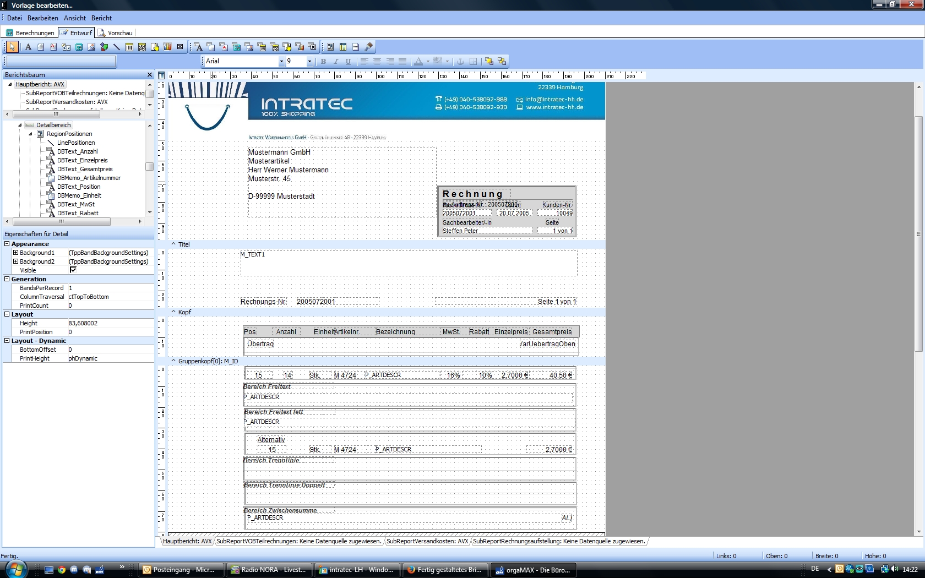Choose the Label (A) text tool

pos(28,47)
